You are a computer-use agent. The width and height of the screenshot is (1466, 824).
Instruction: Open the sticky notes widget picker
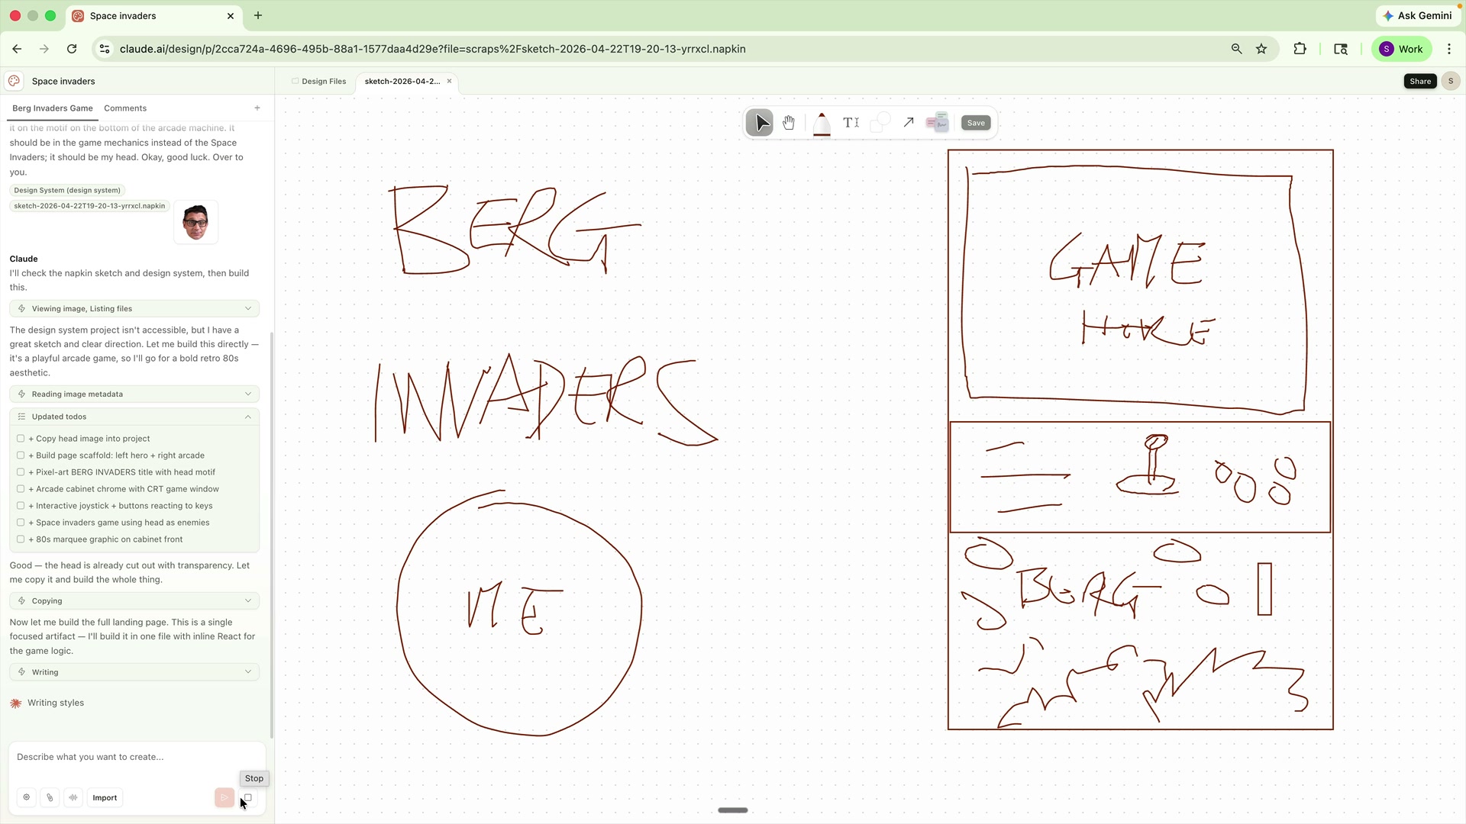[x=938, y=122]
